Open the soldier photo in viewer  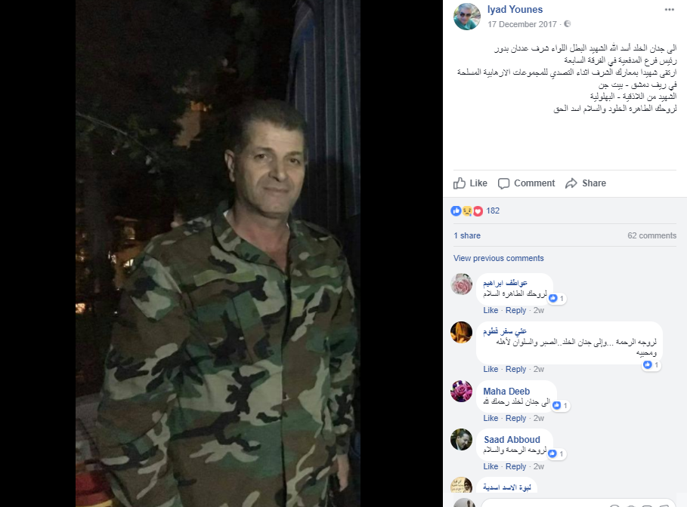click(218, 253)
